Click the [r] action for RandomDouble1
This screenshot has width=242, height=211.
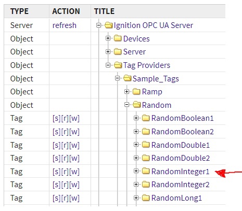[65, 145]
